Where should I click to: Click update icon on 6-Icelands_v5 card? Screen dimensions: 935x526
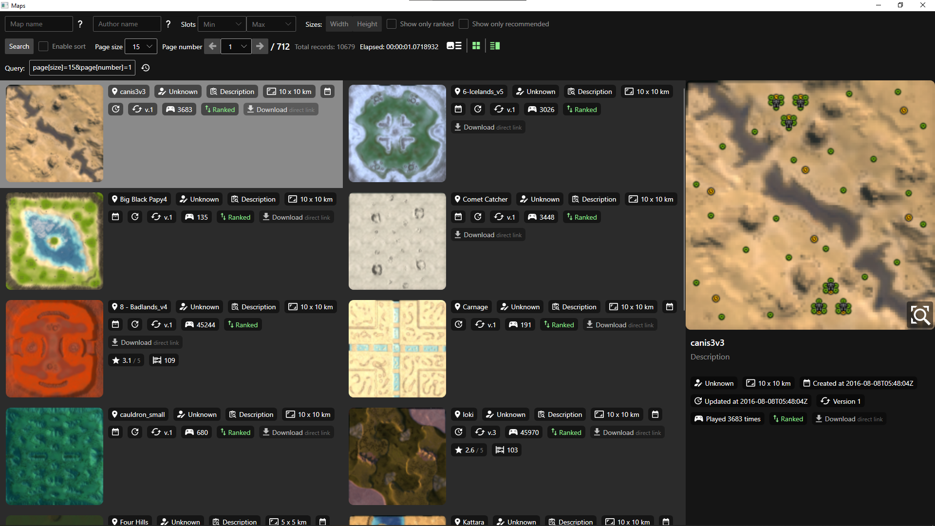click(478, 109)
